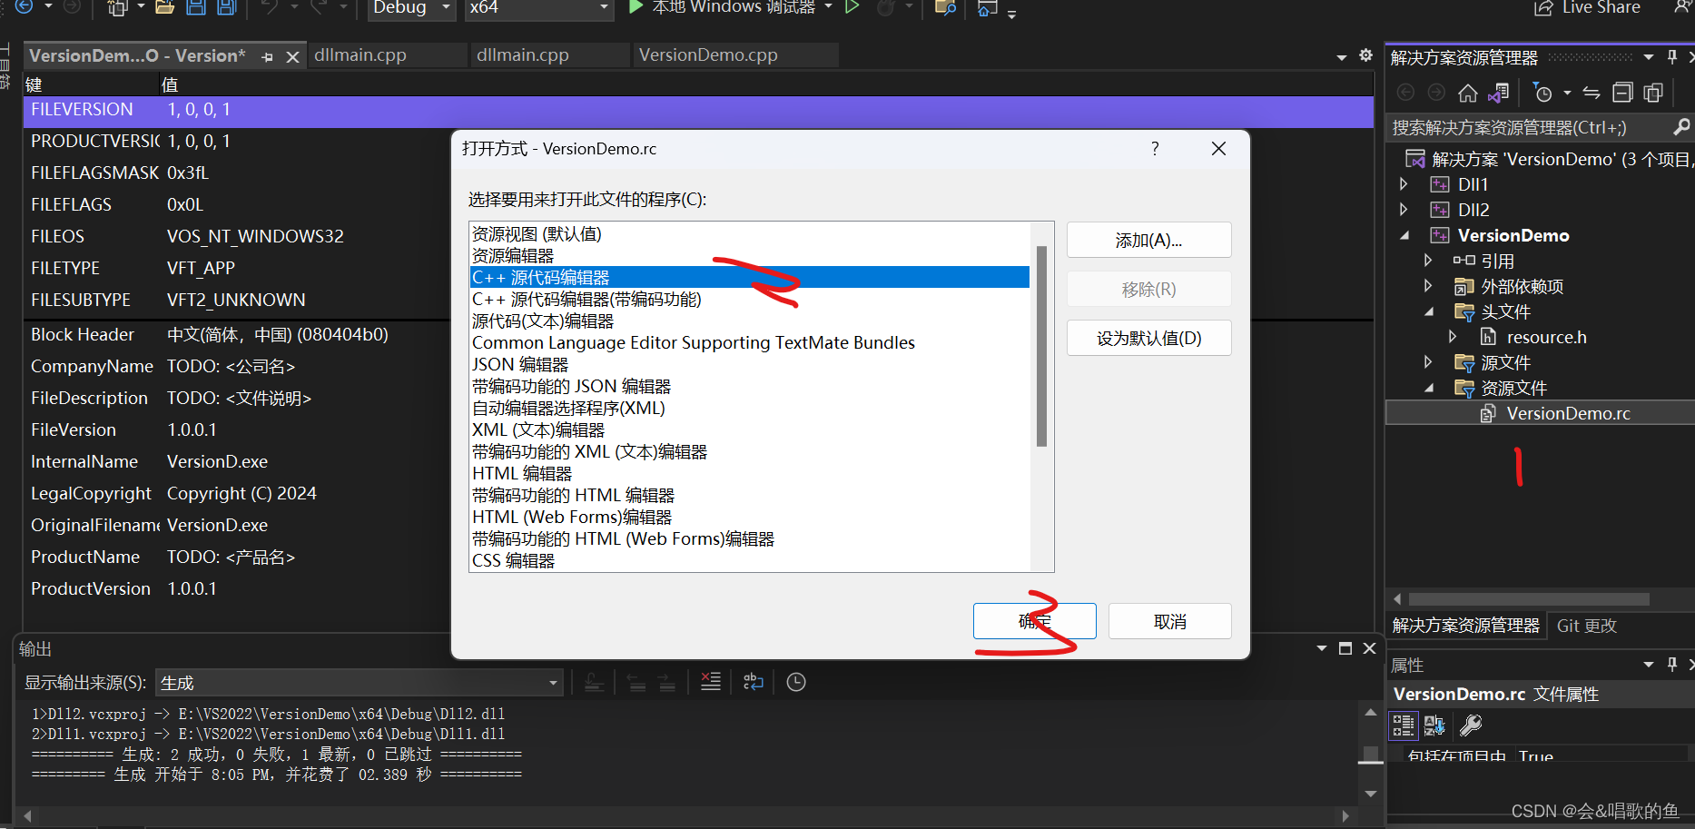Switch to the VersionDemo.cpp tab
The height and width of the screenshot is (829, 1695).
pyautogui.click(x=708, y=54)
